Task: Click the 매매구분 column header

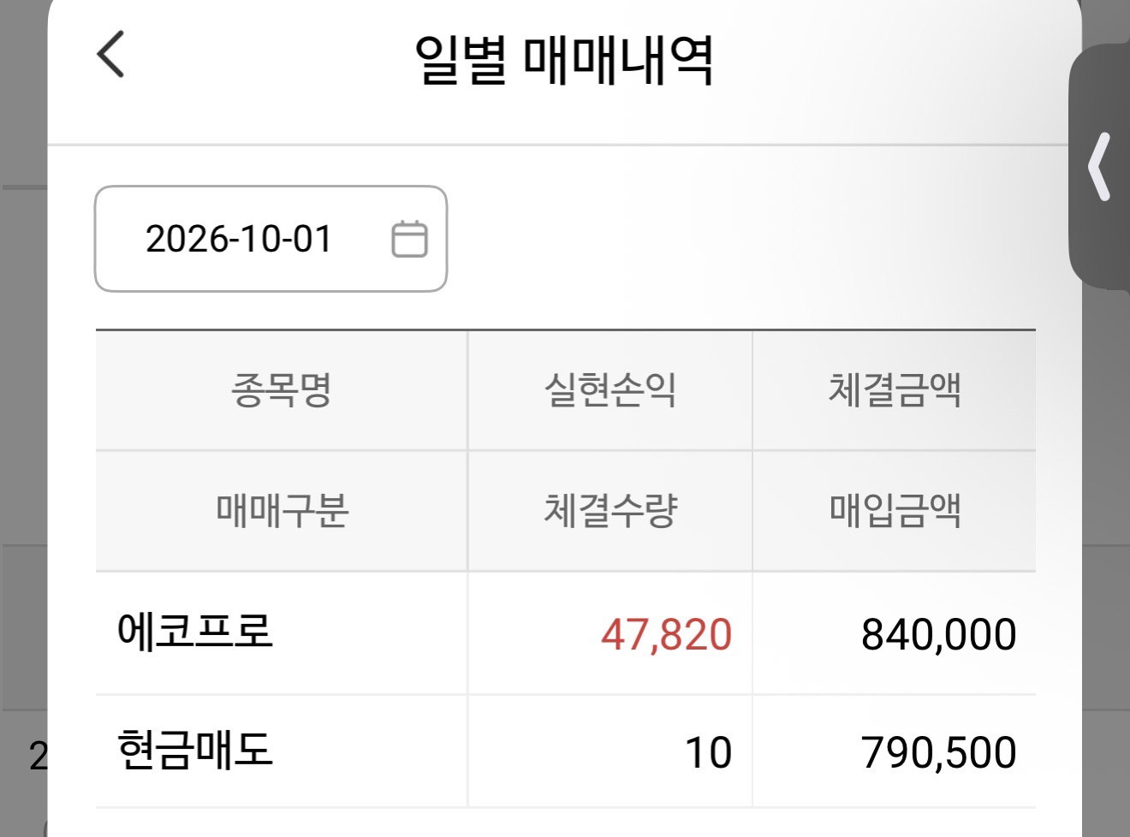Action: 282,511
